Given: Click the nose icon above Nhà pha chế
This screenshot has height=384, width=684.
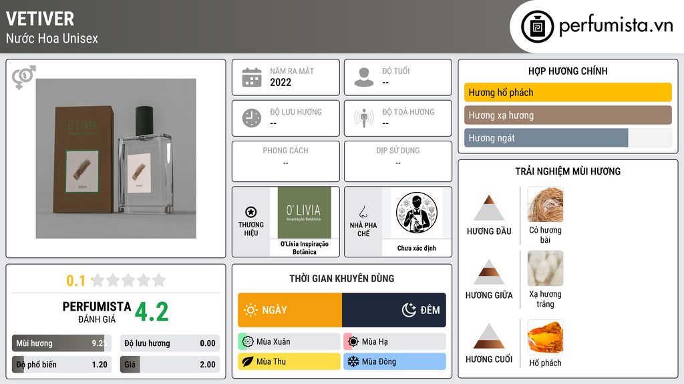Looking at the screenshot, I should tap(363, 212).
